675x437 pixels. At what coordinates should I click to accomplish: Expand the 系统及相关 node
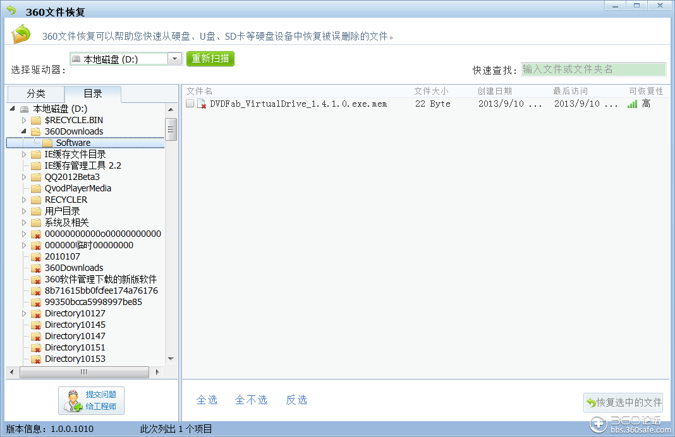tap(24, 222)
